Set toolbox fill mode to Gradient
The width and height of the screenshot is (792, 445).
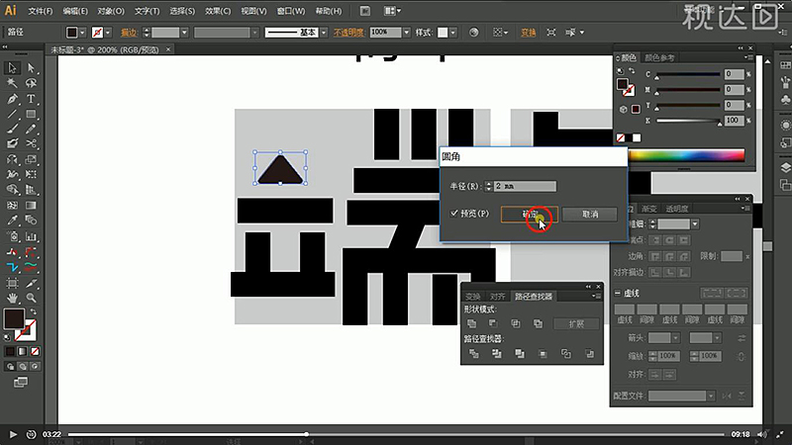click(x=22, y=351)
